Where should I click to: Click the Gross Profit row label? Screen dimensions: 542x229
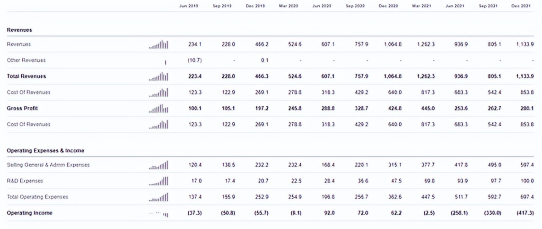click(x=22, y=108)
